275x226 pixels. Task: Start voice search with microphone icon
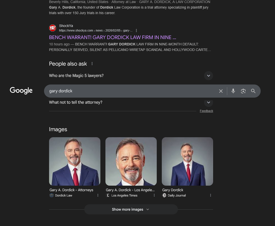click(233, 91)
